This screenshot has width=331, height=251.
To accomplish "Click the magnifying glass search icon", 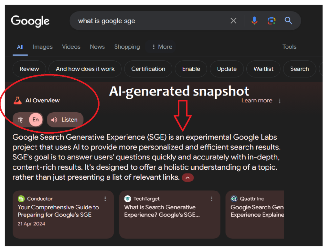I will 288,21.
